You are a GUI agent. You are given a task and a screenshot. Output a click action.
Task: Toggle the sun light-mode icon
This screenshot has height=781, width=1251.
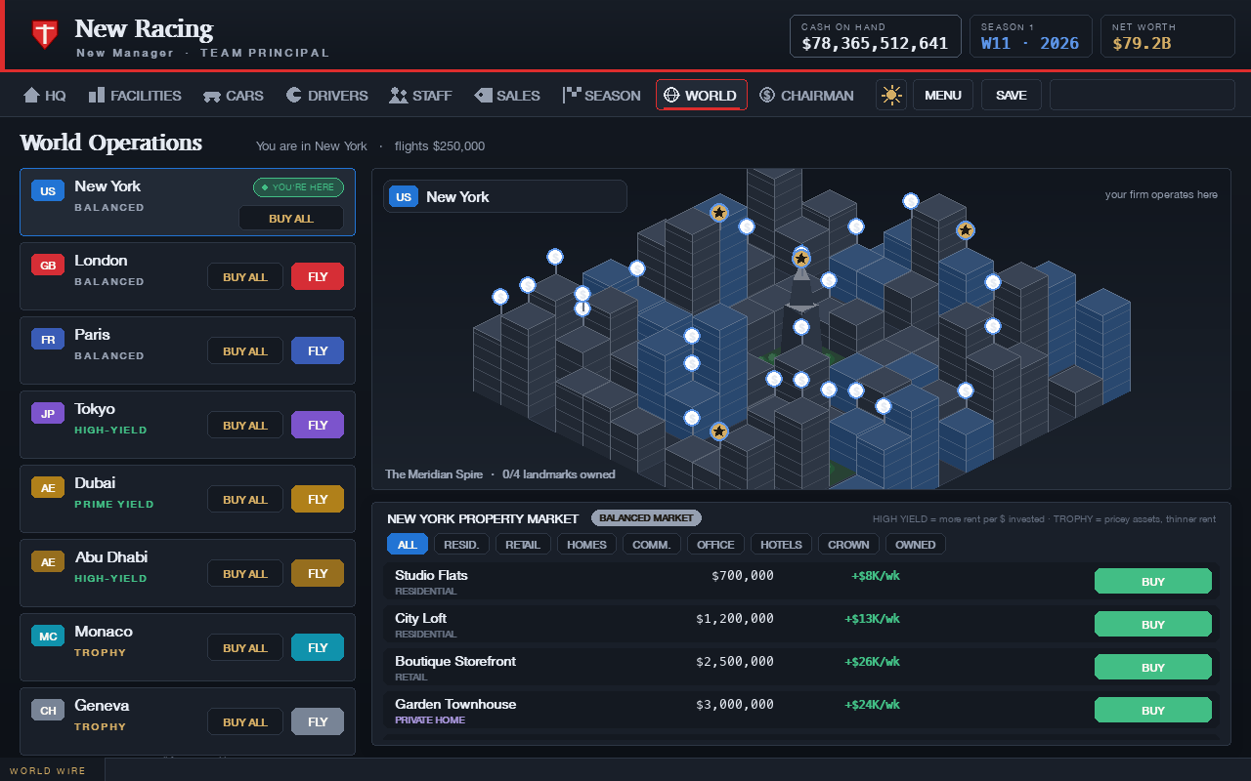point(890,95)
